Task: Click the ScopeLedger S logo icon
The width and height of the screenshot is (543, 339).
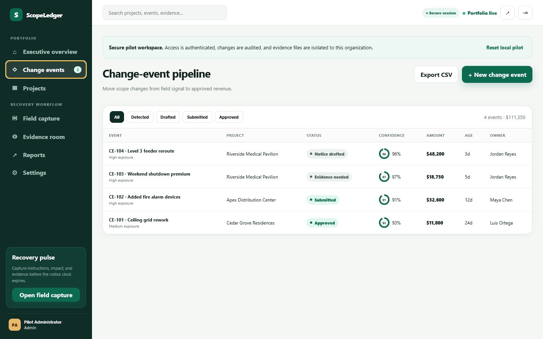Action: tap(16, 15)
